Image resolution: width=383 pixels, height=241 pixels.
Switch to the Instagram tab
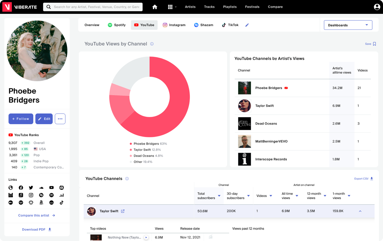174,25
